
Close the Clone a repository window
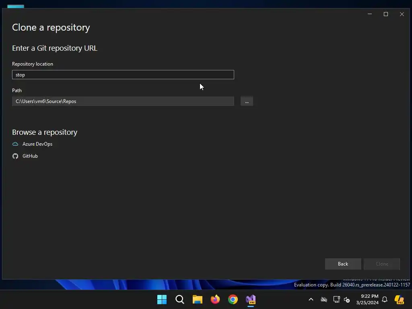click(x=402, y=14)
